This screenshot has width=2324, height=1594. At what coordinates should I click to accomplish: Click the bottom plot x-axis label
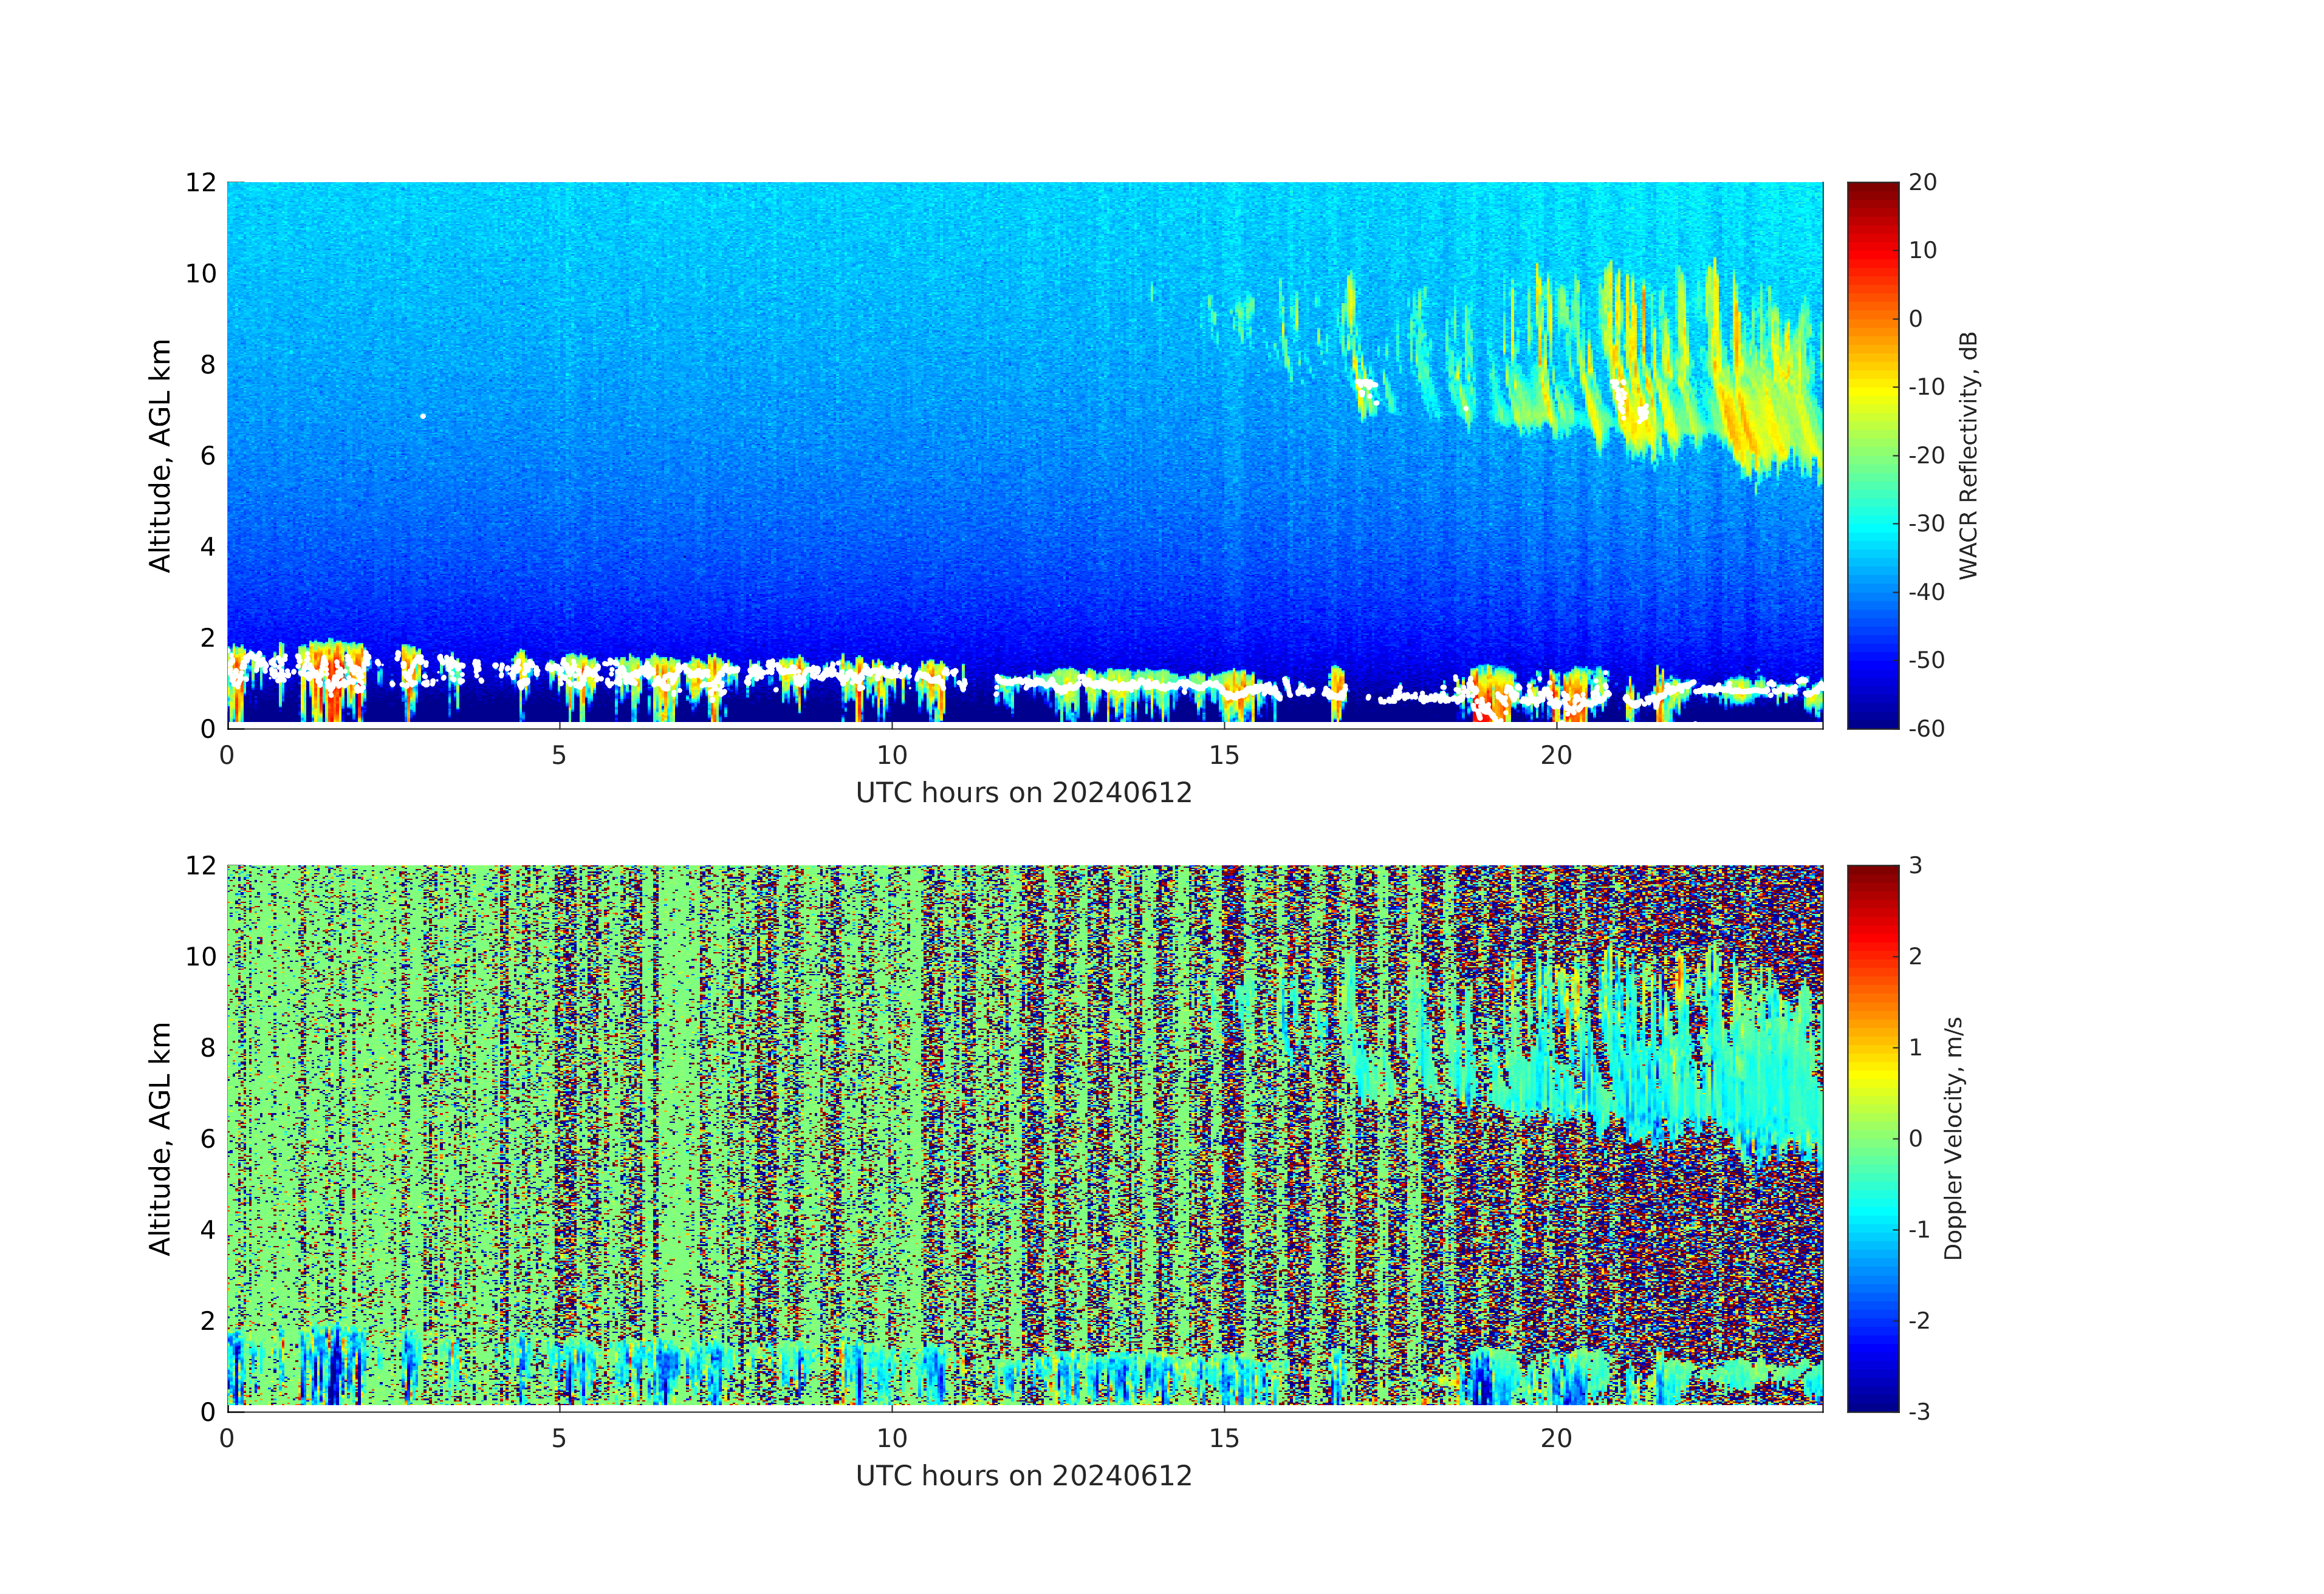1023,1476
